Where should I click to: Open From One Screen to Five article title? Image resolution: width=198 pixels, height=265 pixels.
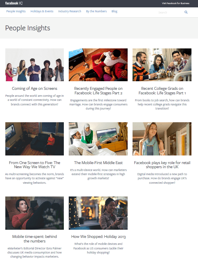point(34,164)
